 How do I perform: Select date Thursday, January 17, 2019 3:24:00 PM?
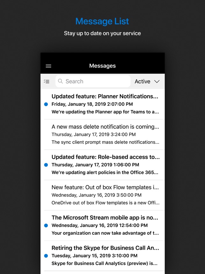pyautogui.click(x=93, y=134)
